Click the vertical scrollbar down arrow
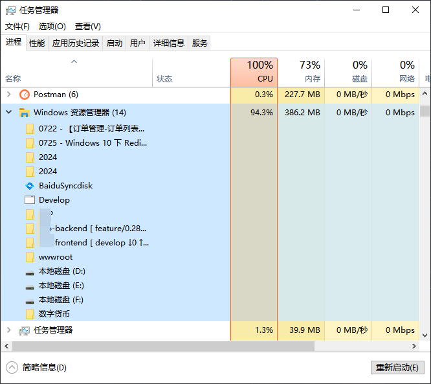The height and width of the screenshot is (384, 431). point(425,335)
